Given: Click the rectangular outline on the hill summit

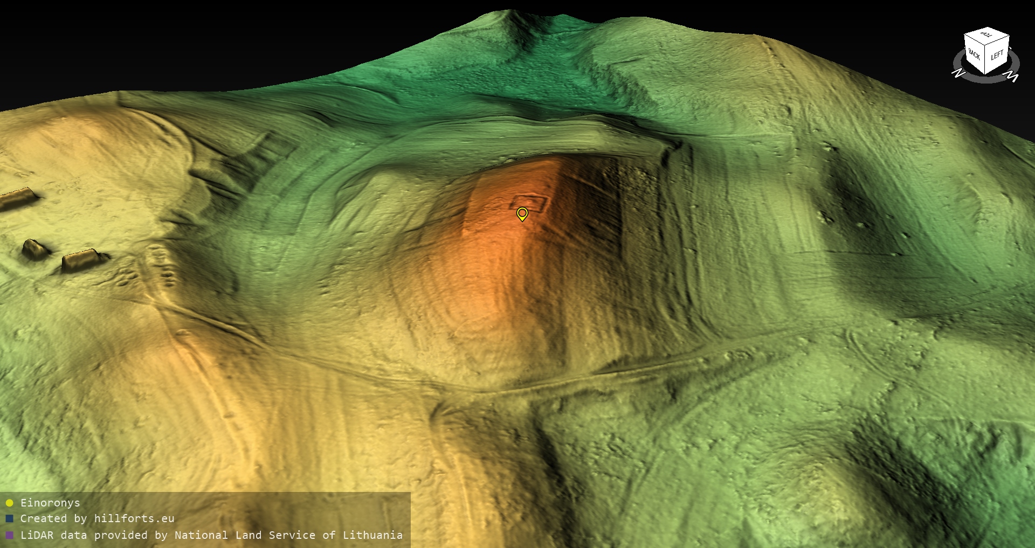Looking at the screenshot, I should (530, 202).
